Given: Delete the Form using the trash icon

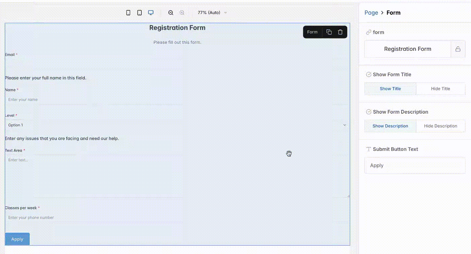Looking at the screenshot, I should (x=340, y=32).
